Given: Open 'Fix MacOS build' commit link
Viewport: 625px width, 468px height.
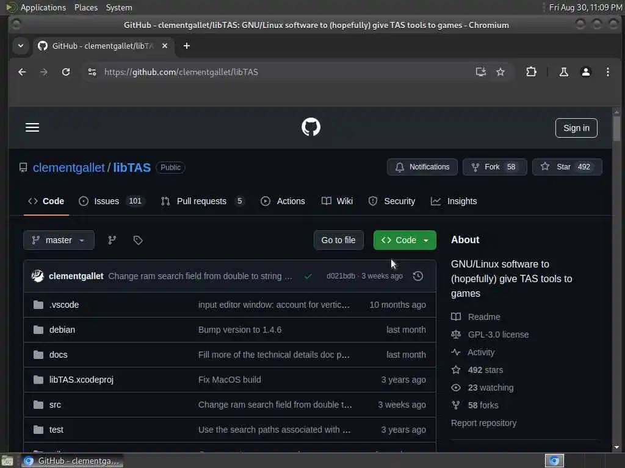Looking at the screenshot, I should click(229, 380).
